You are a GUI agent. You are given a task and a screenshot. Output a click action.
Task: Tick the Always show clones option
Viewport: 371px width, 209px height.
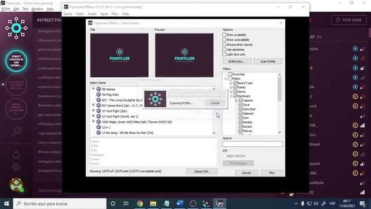pyautogui.click(x=224, y=45)
